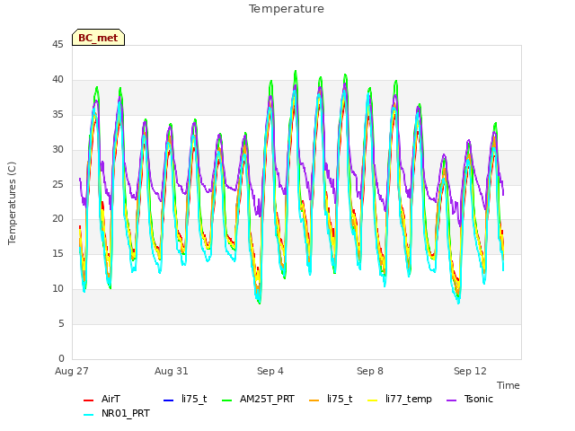Click the BC_met annotation label

pyautogui.click(x=98, y=38)
